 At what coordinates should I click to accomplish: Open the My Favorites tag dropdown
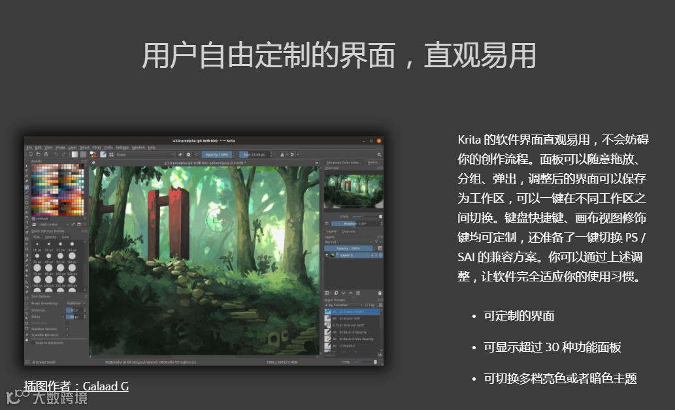344,305
